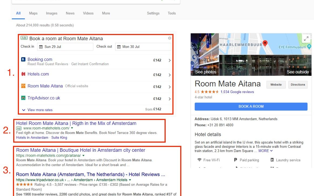Open the Room Mate Aitana official rate chevron

(170, 87)
